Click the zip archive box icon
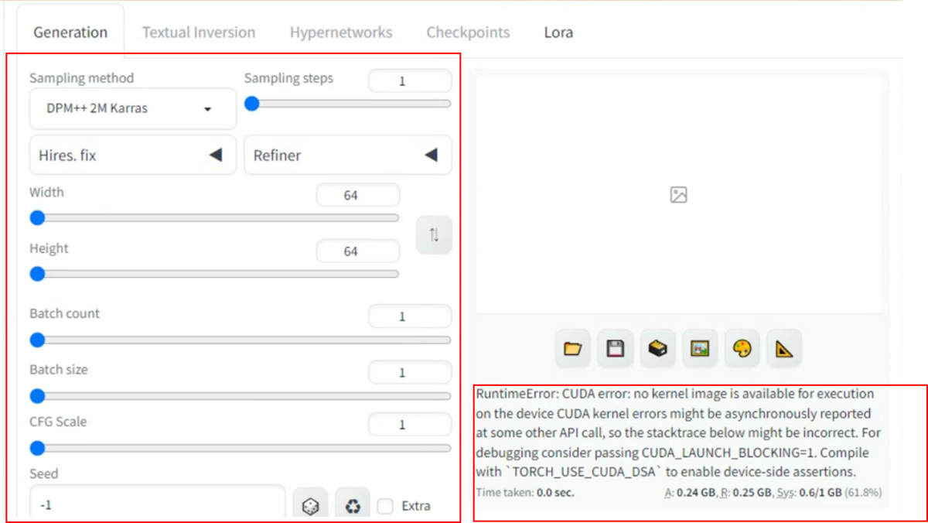Screen dimensions: 928x523 click(x=658, y=349)
